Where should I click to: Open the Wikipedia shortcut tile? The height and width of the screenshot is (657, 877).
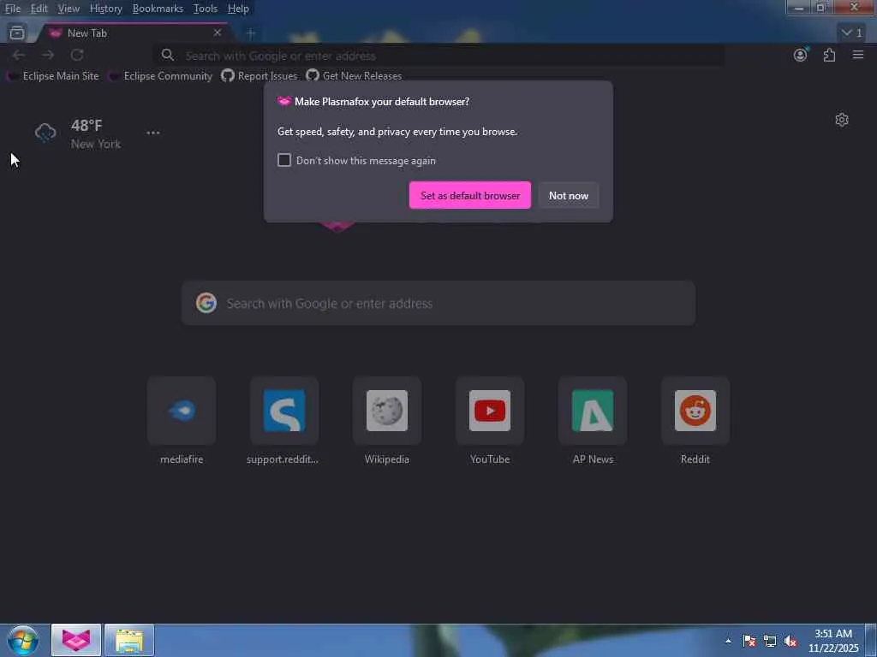click(x=387, y=411)
